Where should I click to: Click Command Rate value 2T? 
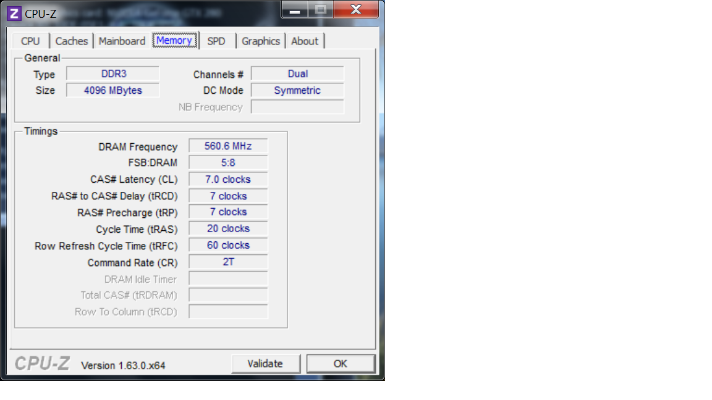[x=228, y=262]
